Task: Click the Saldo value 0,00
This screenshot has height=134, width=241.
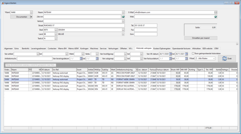Action: coord(208,28)
